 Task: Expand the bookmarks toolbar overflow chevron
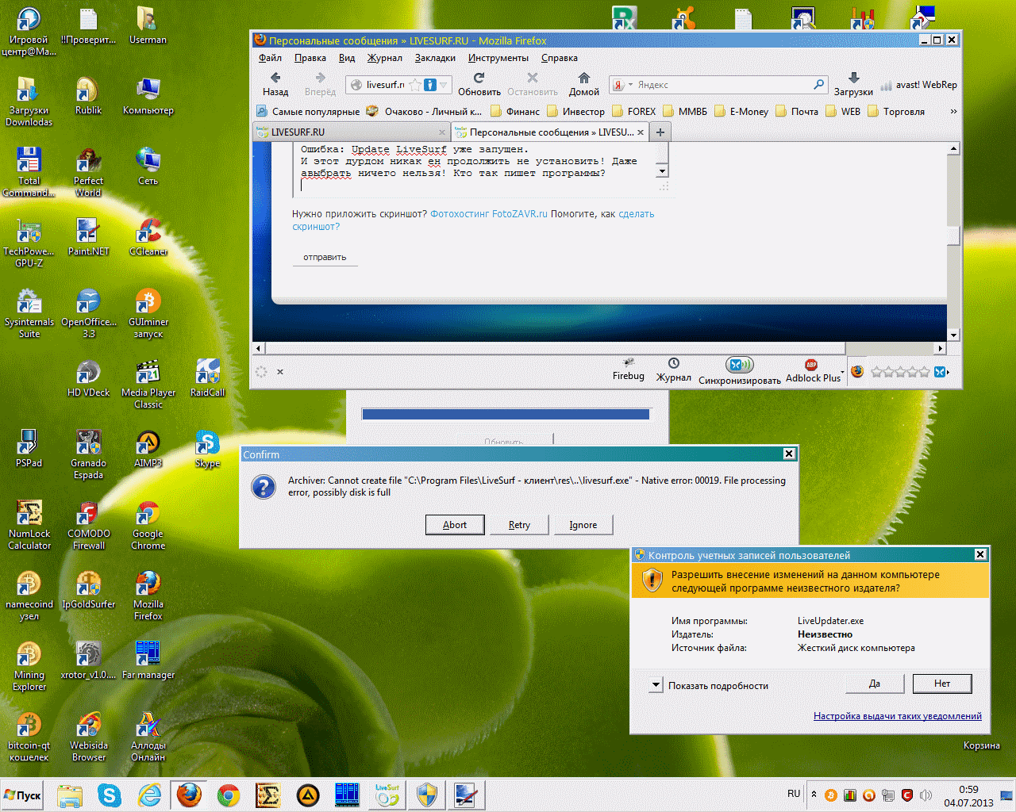(x=953, y=112)
